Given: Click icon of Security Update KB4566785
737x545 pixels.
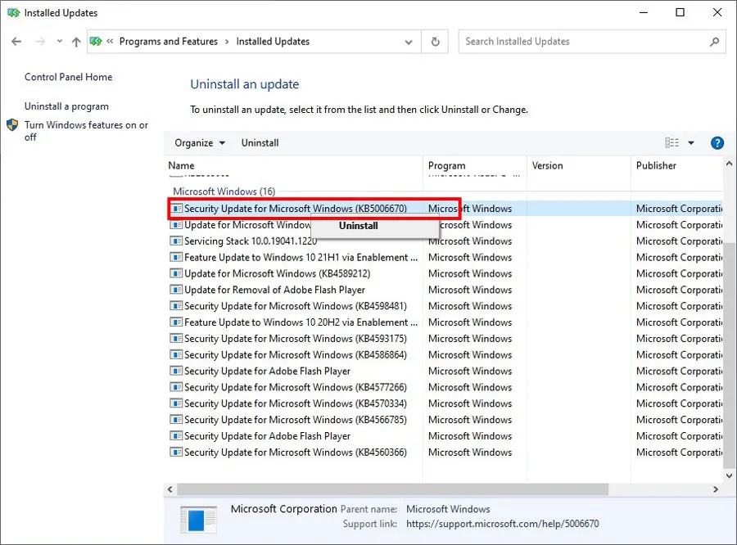Looking at the screenshot, I should pyautogui.click(x=176, y=420).
